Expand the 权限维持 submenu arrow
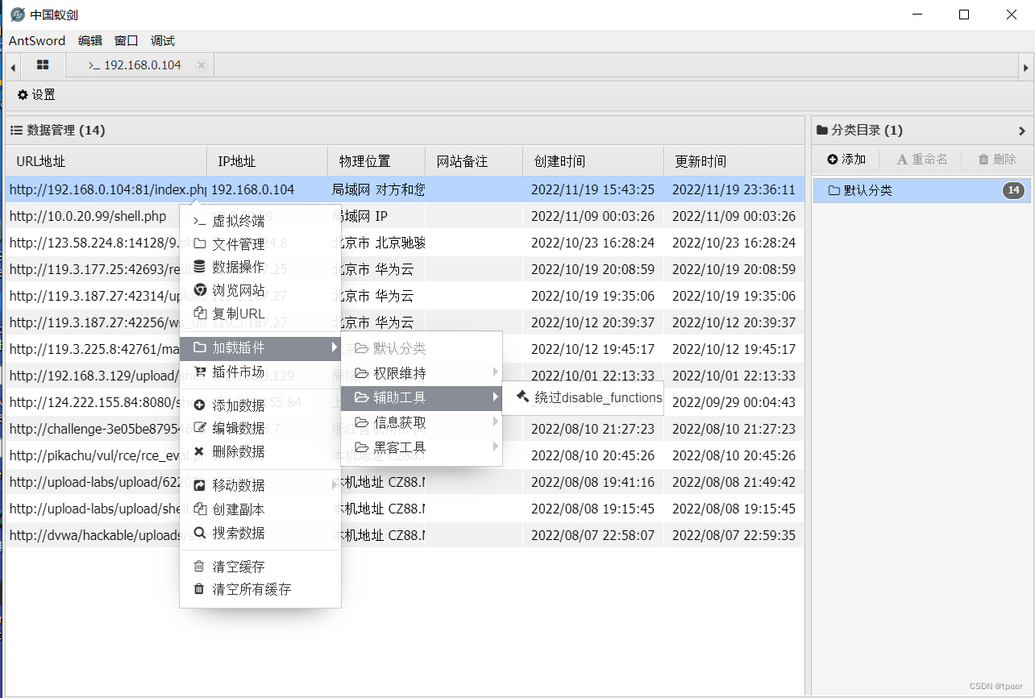 495,372
